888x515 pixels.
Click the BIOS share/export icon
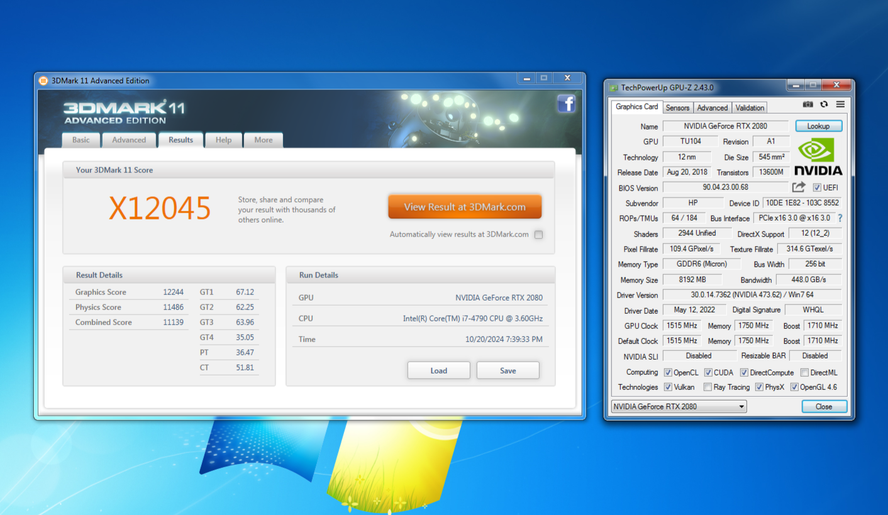799,187
